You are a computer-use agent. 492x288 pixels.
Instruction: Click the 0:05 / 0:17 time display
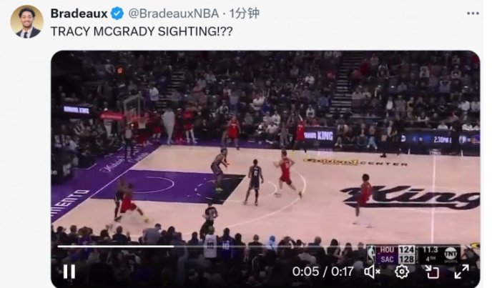coord(323,272)
